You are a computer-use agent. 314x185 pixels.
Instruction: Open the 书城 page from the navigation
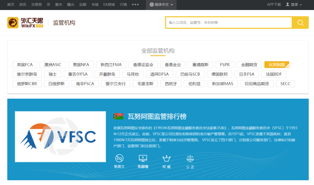95,4
